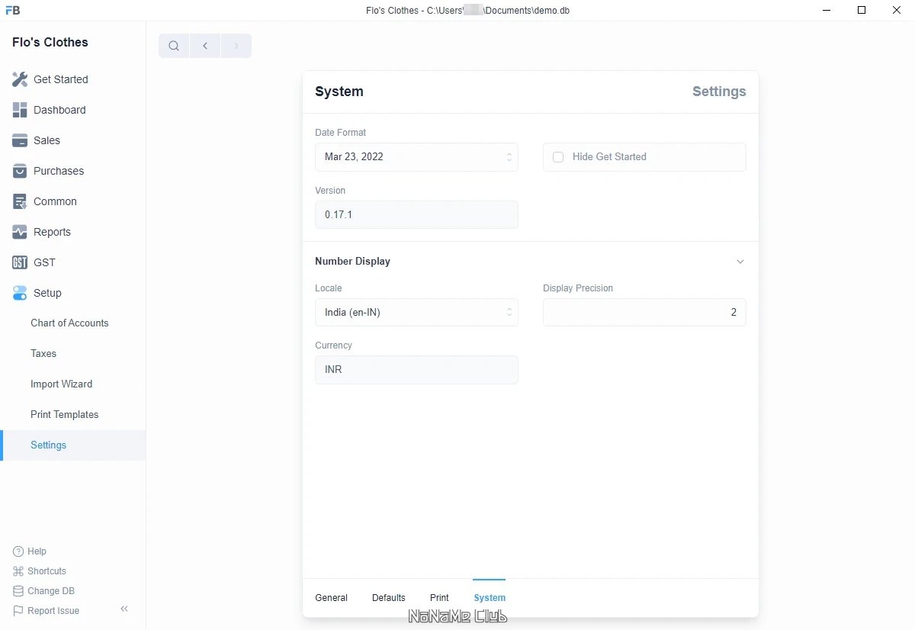The height and width of the screenshot is (630, 915).
Task: Open the Locale dropdown
Action: 416,313
